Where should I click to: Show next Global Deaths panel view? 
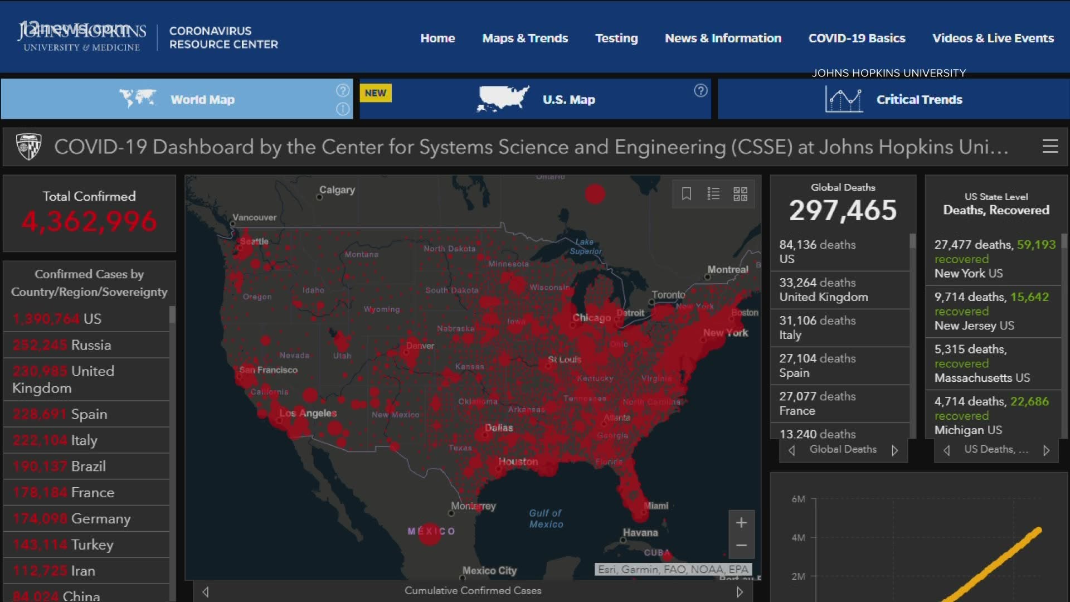894,450
